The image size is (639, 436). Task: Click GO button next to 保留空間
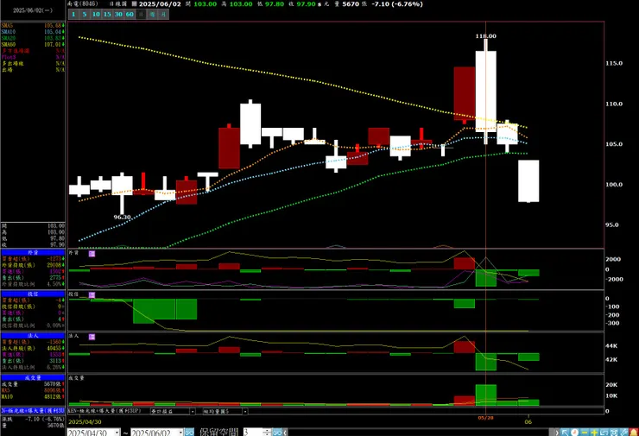(x=277, y=433)
